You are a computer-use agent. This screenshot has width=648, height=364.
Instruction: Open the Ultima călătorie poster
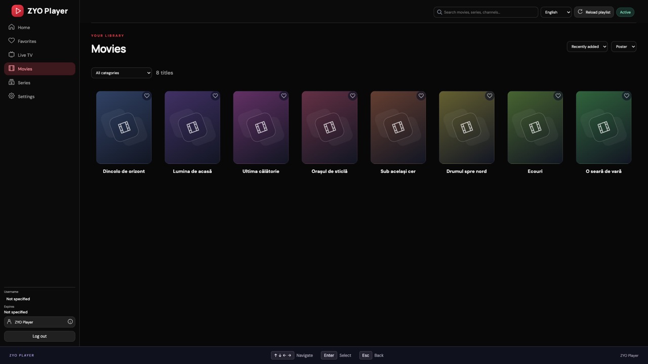[261, 127]
